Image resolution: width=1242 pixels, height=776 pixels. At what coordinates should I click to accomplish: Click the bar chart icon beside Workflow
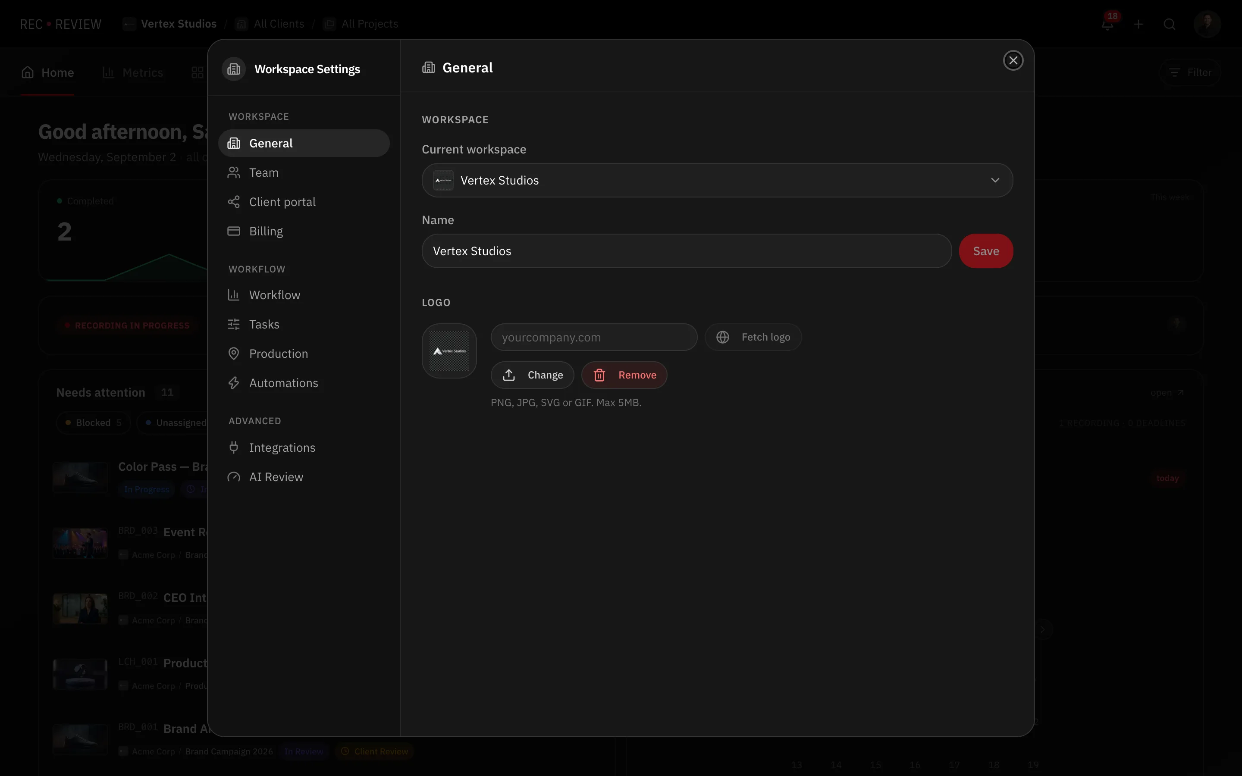[x=233, y=295]
